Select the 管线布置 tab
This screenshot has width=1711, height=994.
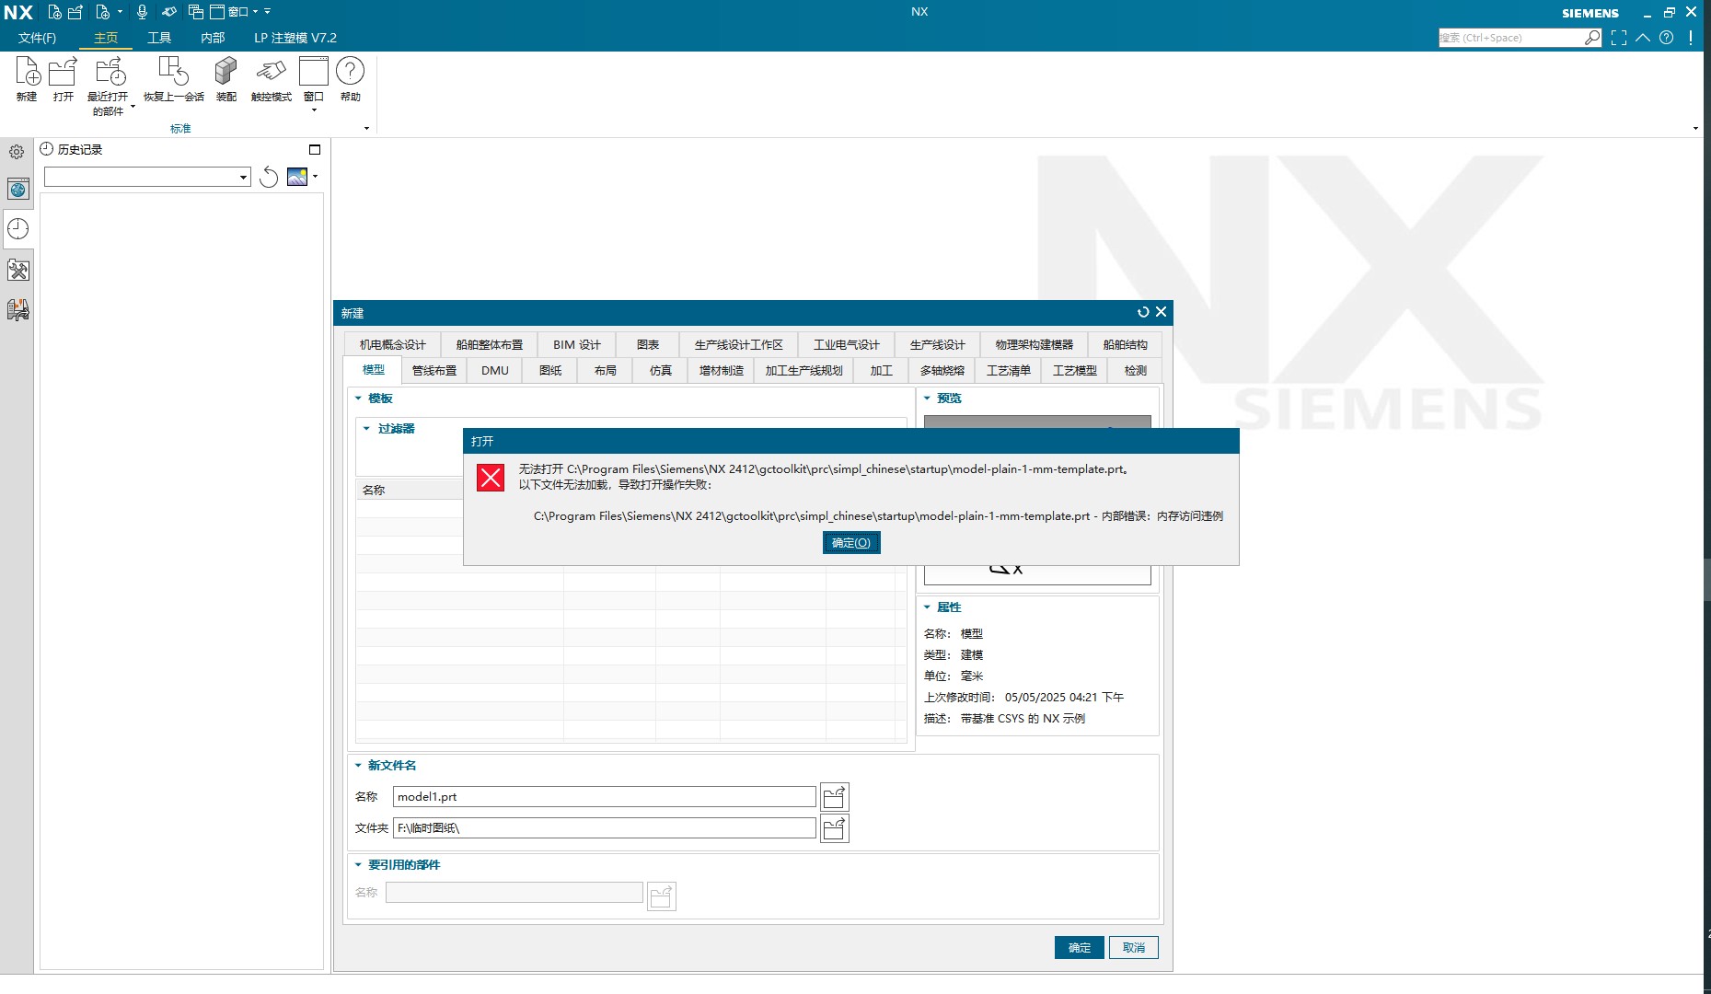pyautogui.click(x=434, y=370)
